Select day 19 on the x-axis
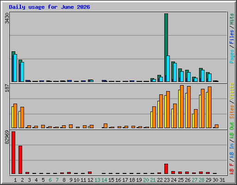Screen dimensions: 237x185 139,180
